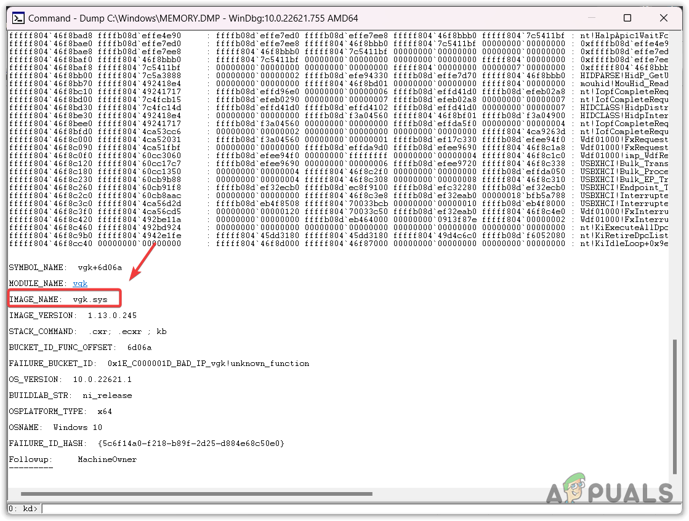Click the USBXHCI!Endpoint_T stack entry

[x=624, y=188]
